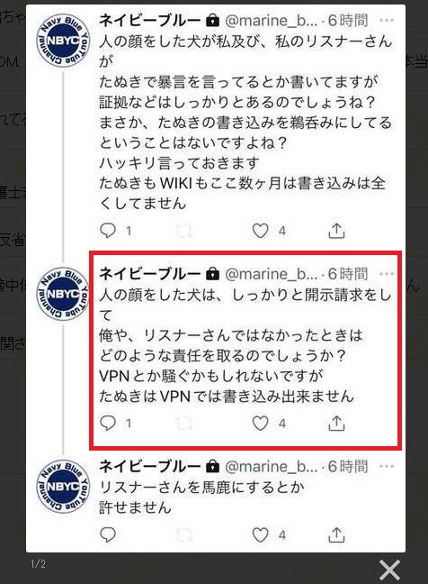Open ネイビーブルー profile name on first tweet

[x=150, y=21]
